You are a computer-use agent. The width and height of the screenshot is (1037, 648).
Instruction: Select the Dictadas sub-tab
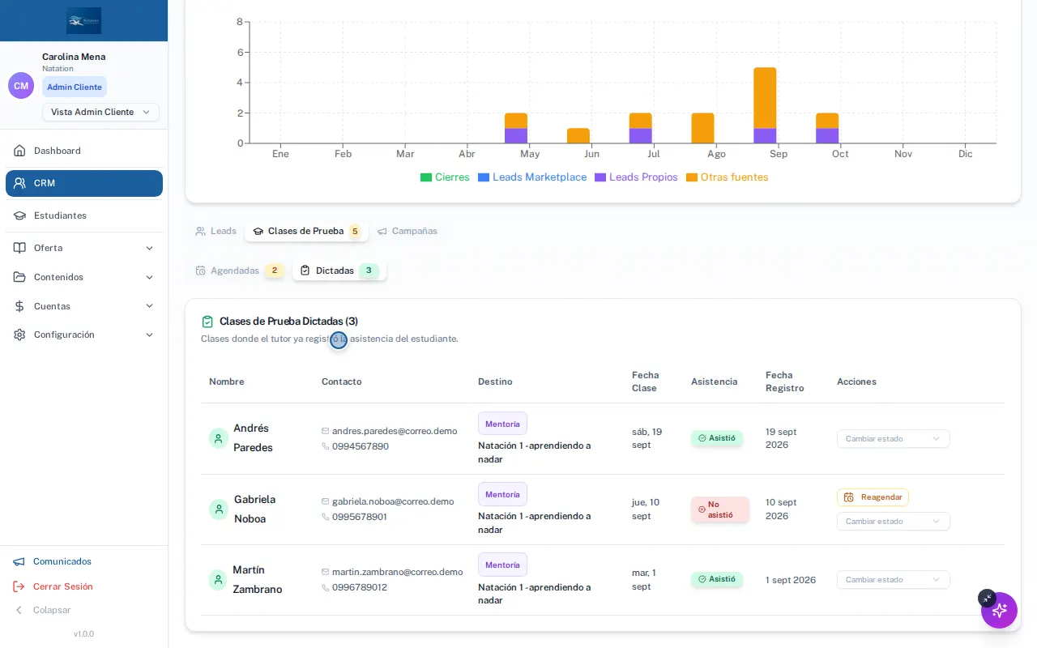[x=339, y=271]
